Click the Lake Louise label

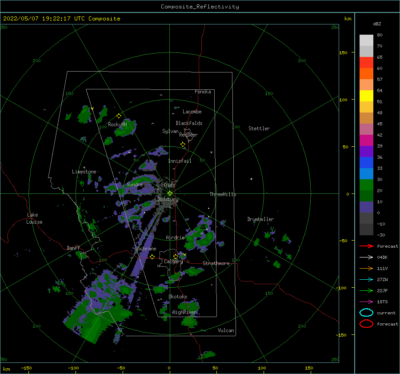coord(34,218)
